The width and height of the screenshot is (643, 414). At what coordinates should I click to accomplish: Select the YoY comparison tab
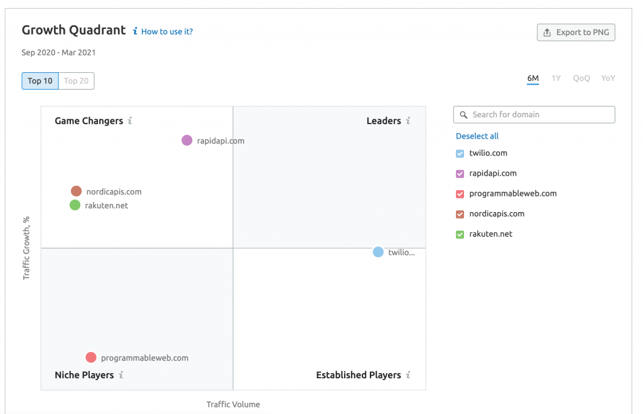click(x=608, y=78)
